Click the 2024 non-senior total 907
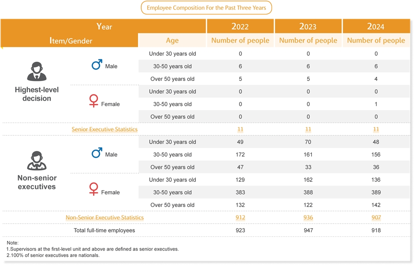Screen dimensions: 414x265 click(x=376, y=218)
